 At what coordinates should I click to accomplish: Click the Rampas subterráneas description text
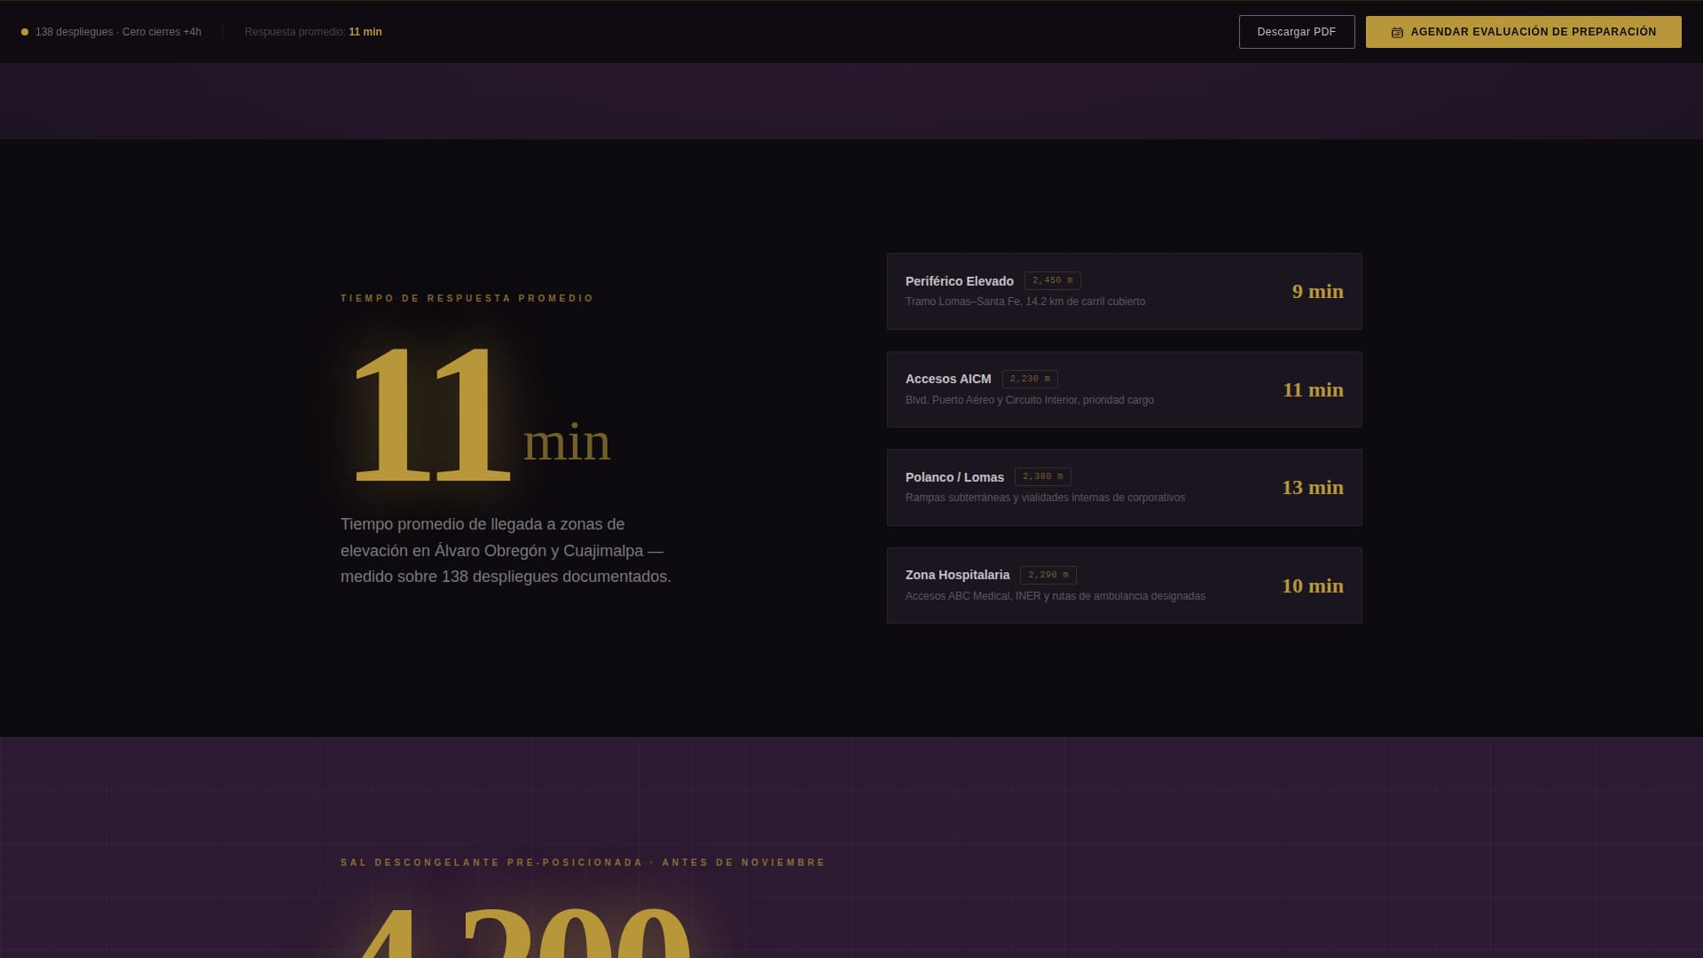1045,498
